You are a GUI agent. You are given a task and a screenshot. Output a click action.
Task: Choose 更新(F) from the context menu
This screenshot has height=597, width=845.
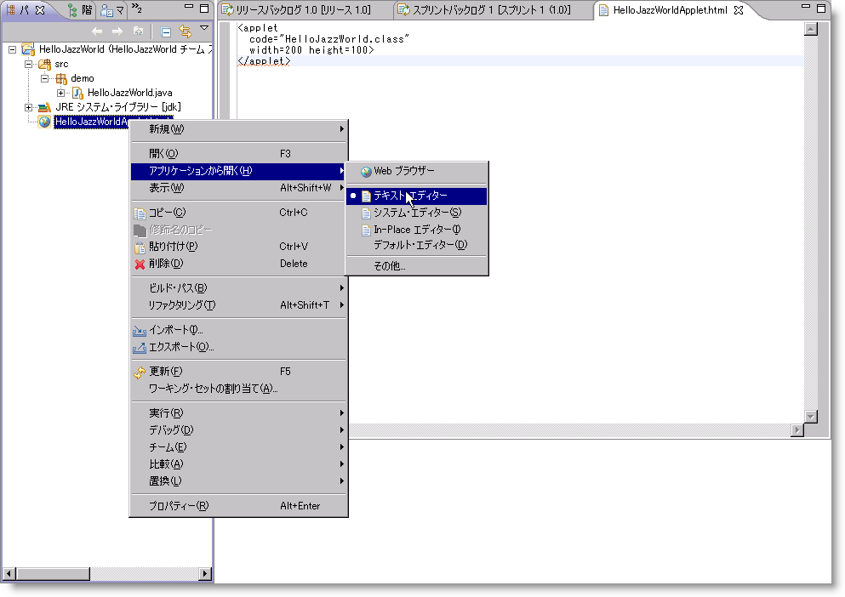pos(239,372)
